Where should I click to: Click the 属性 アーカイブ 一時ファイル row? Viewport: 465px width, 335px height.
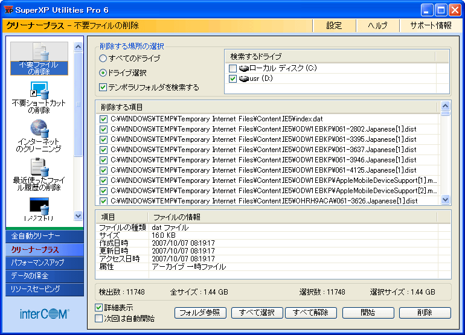coord(273,267)
